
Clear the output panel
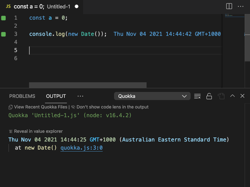click(x=197, y=96)
